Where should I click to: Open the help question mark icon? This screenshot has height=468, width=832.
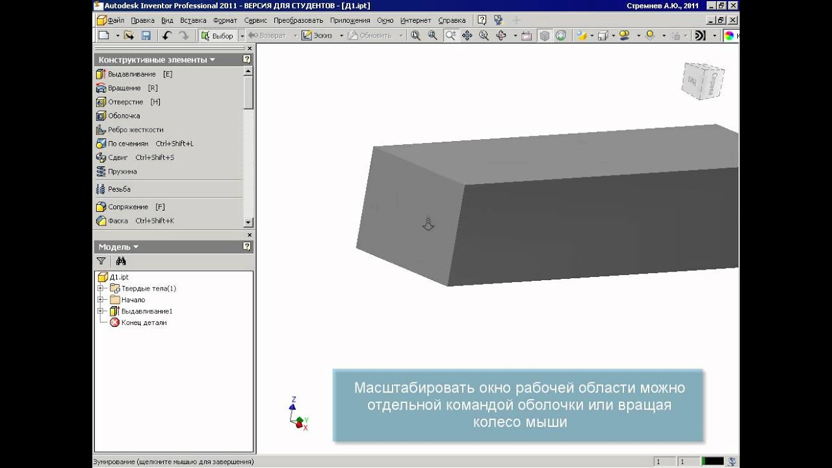coord(482,20)
